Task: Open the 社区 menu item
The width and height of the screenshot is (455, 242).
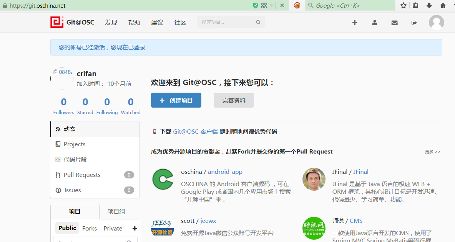Action: point(180,22)
